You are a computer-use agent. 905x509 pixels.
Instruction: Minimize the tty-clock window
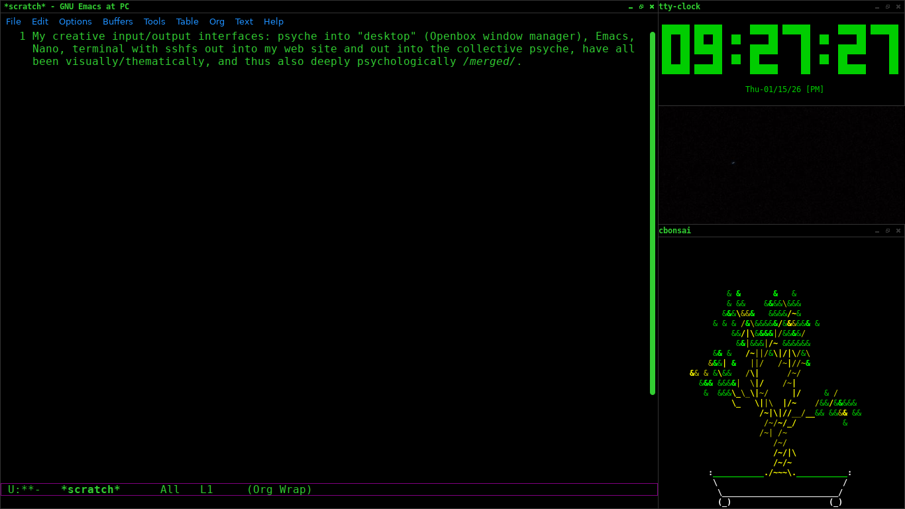(x=877, y=7)
